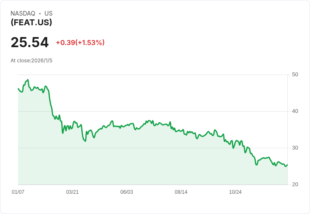The height and width of the screenshot is (214, 310).
Task: Click the 25.54 current price
Action: 29,43
